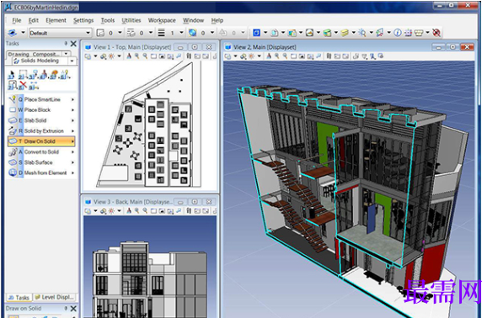Click the yellow stacked layers icon

(345, 33)
